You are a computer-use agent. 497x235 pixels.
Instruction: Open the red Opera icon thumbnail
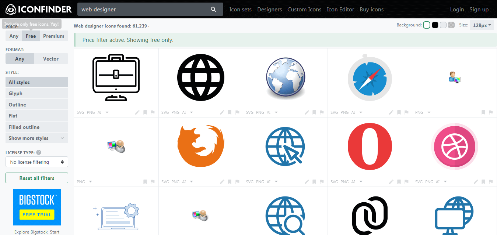(x=370, y=147)
